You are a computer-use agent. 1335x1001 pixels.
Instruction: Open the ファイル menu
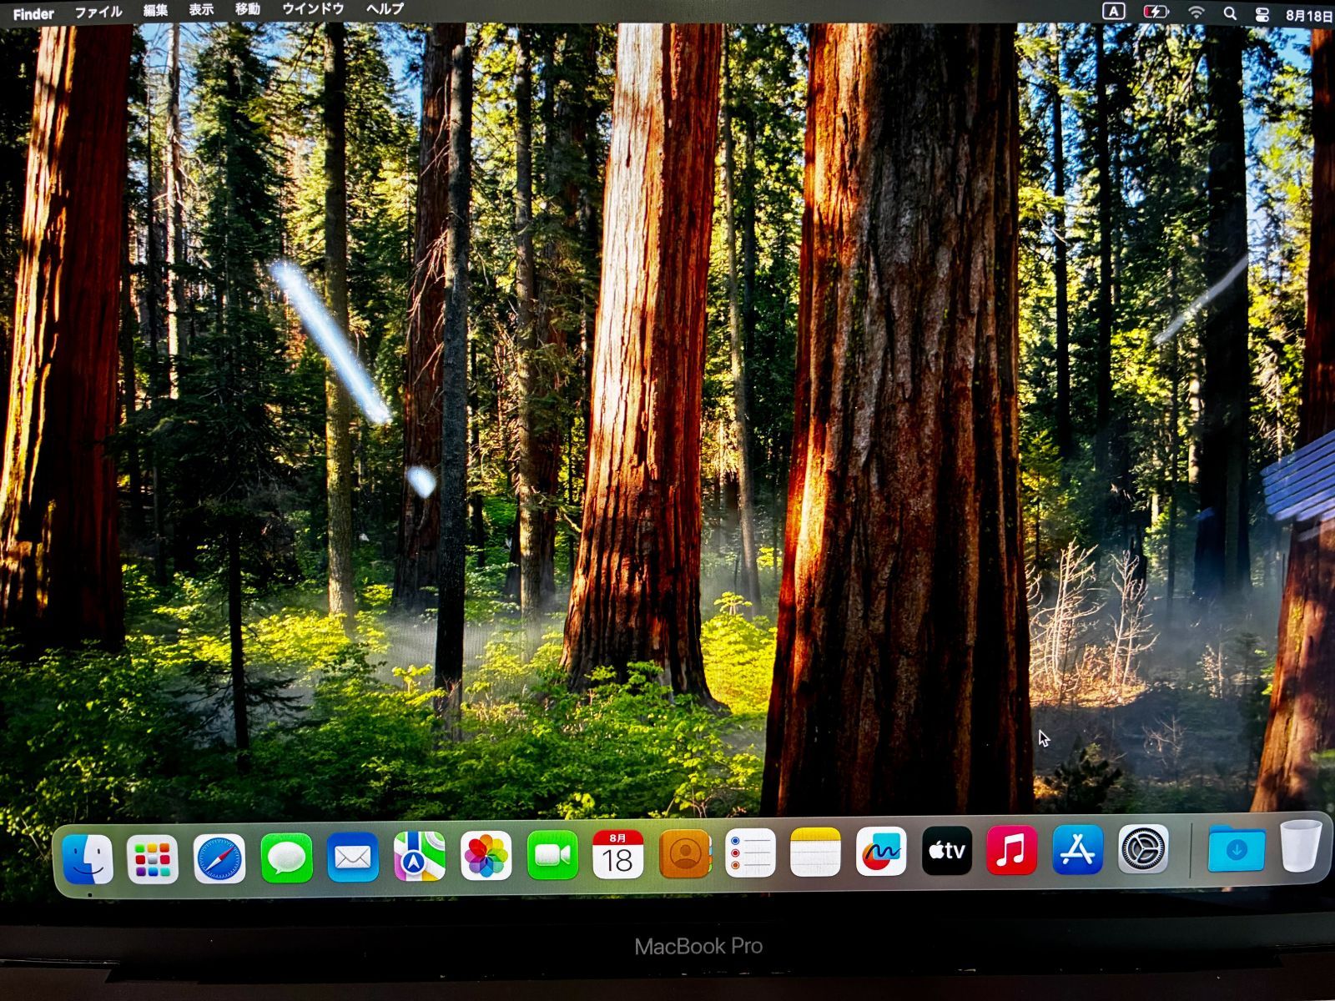coord(98,13)
